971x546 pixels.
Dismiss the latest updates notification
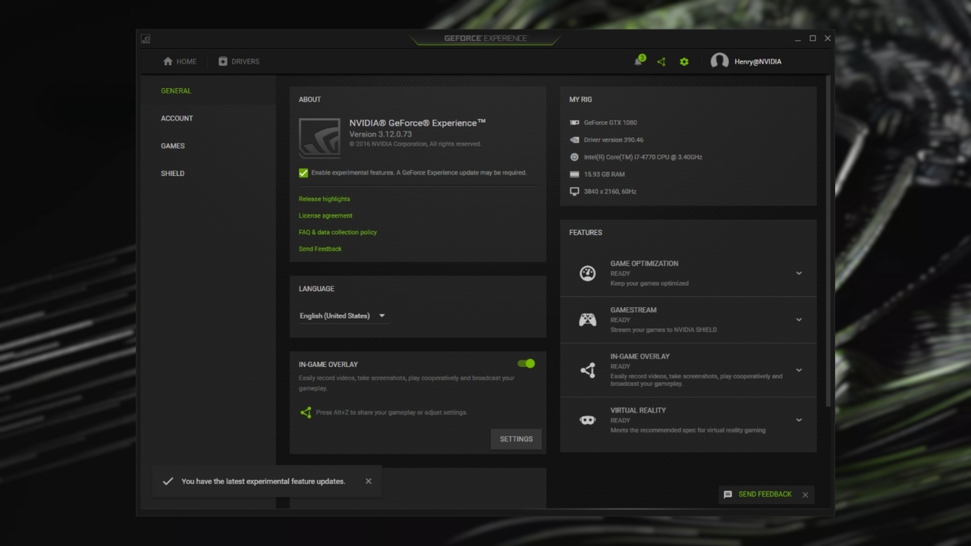tap(369, 481)
